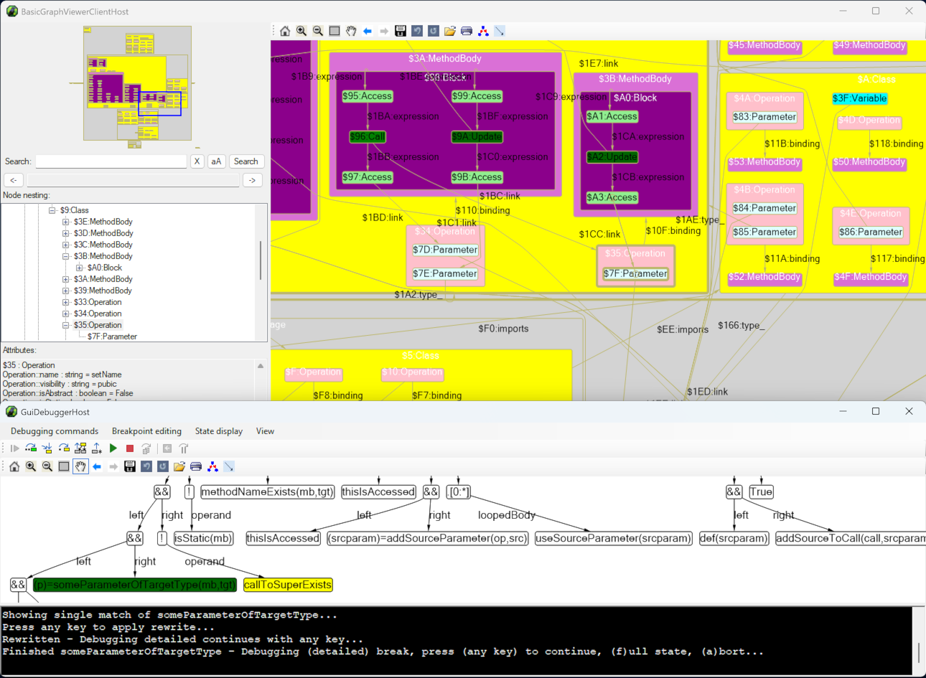Click the isStatic(mb) node in the debugger

point(204,538)
